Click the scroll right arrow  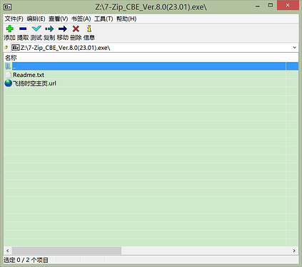pyautogui.click(x=294, y=251)
